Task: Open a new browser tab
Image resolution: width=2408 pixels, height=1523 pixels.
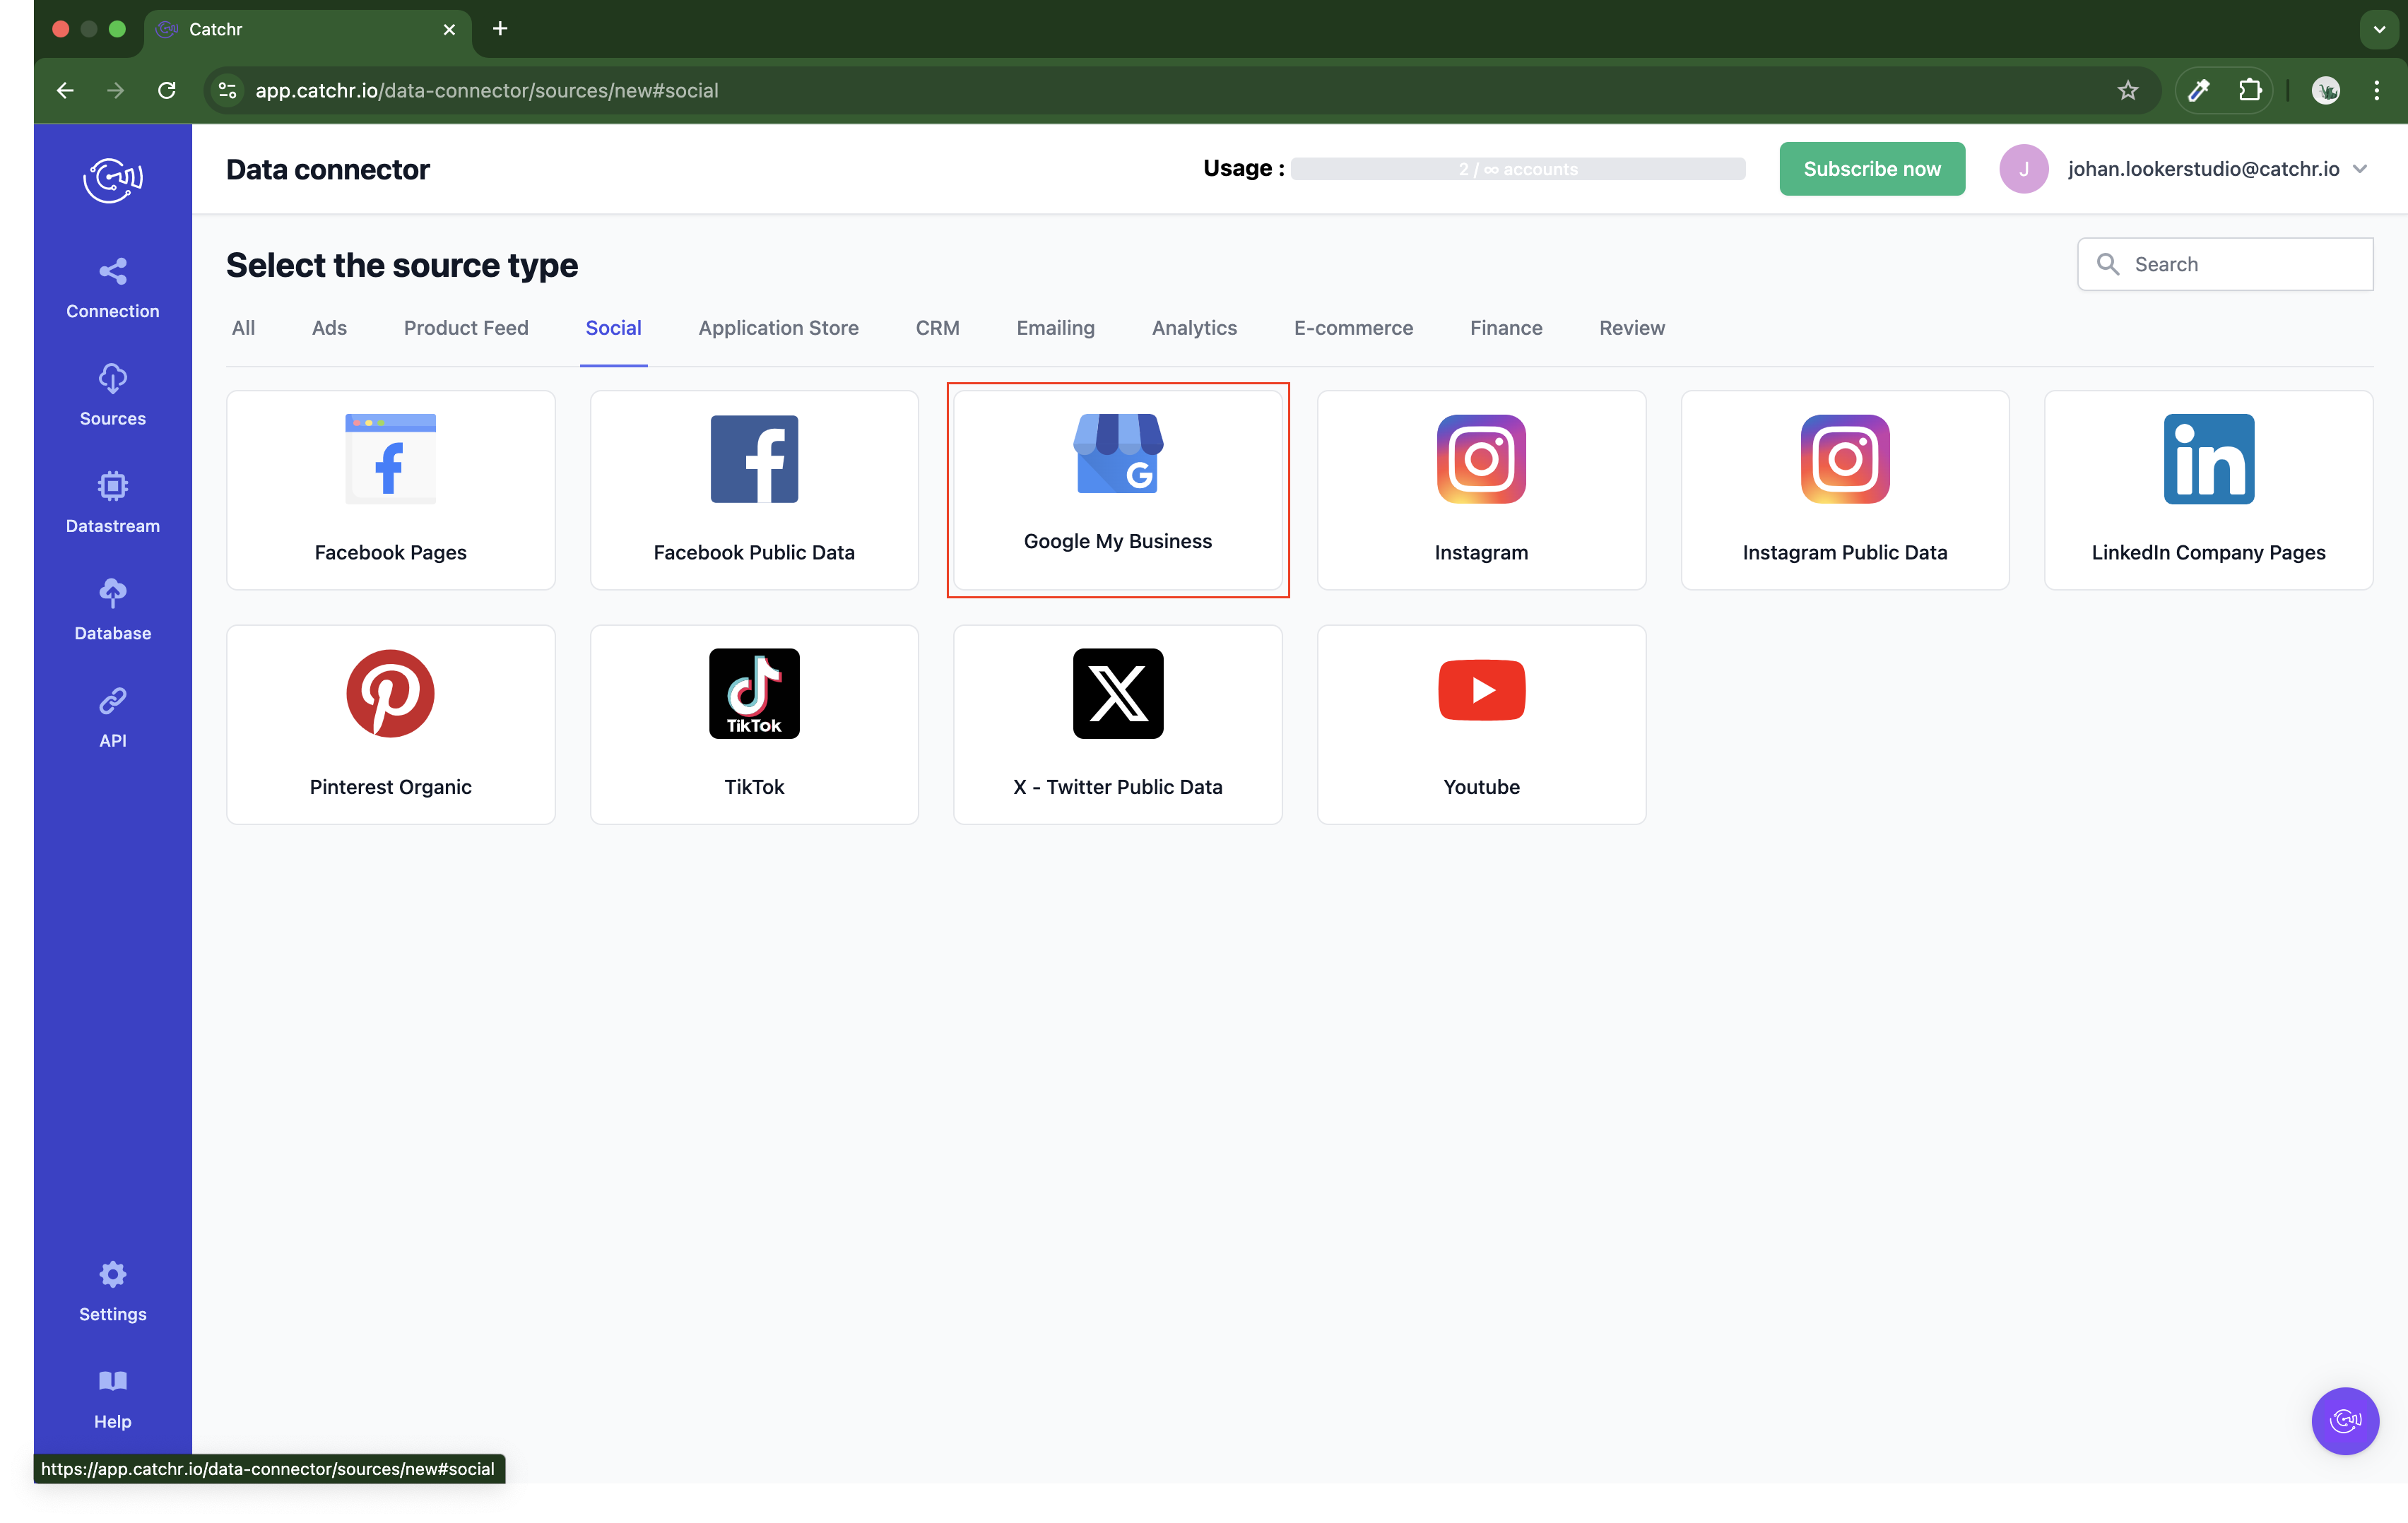Action: tap(500, 29)
